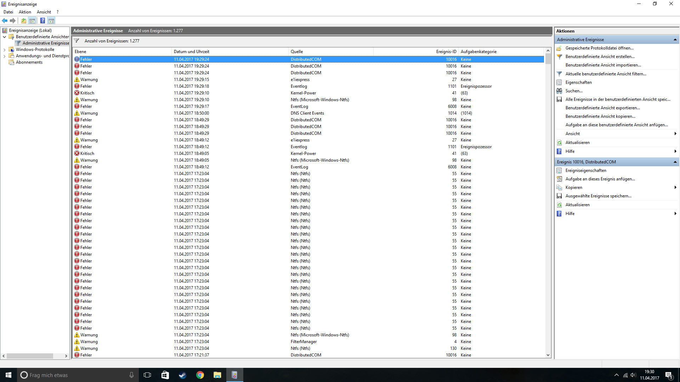Click the blue Help toolbar icon
Image resolution: width=680 pixels, height=382 pixels.
click(42, 21)
